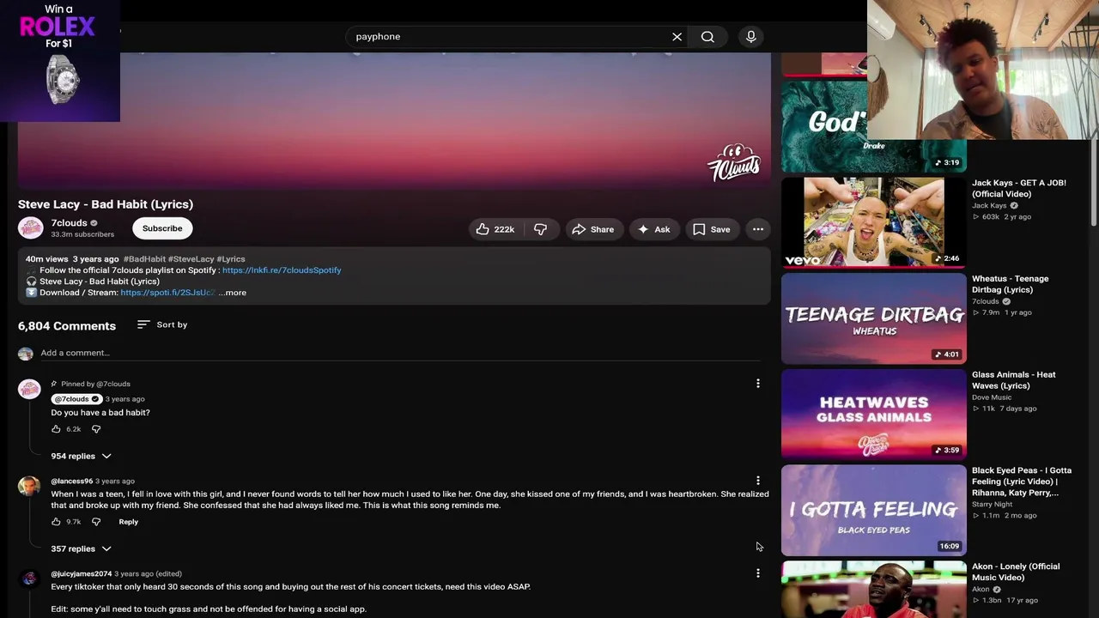The height and width of the screenshot is (618, 1099).
Task: Like the pinned 'Do you have a bad habit?' comment
Action: click(x=57, y=429)
